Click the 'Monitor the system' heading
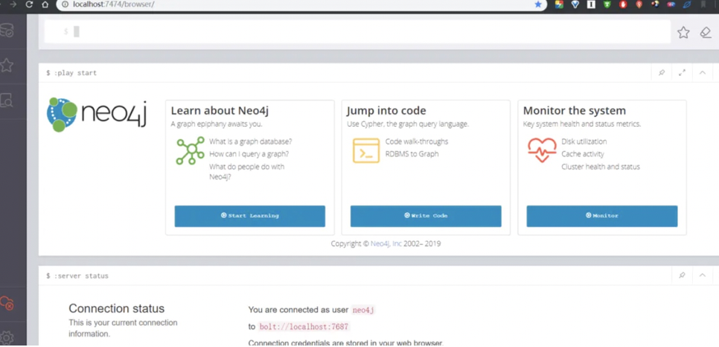Screen dimensions: 719x347 click(575, 111)
